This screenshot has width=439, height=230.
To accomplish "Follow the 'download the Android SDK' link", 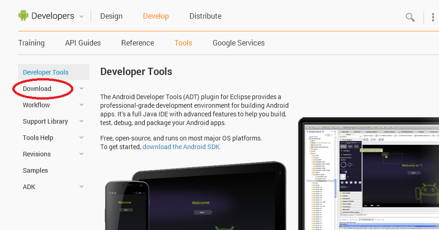I will (182, 147).
